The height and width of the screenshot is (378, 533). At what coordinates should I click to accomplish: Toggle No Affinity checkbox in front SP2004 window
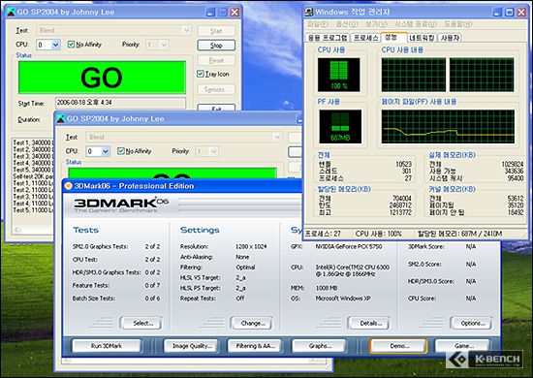121,151
